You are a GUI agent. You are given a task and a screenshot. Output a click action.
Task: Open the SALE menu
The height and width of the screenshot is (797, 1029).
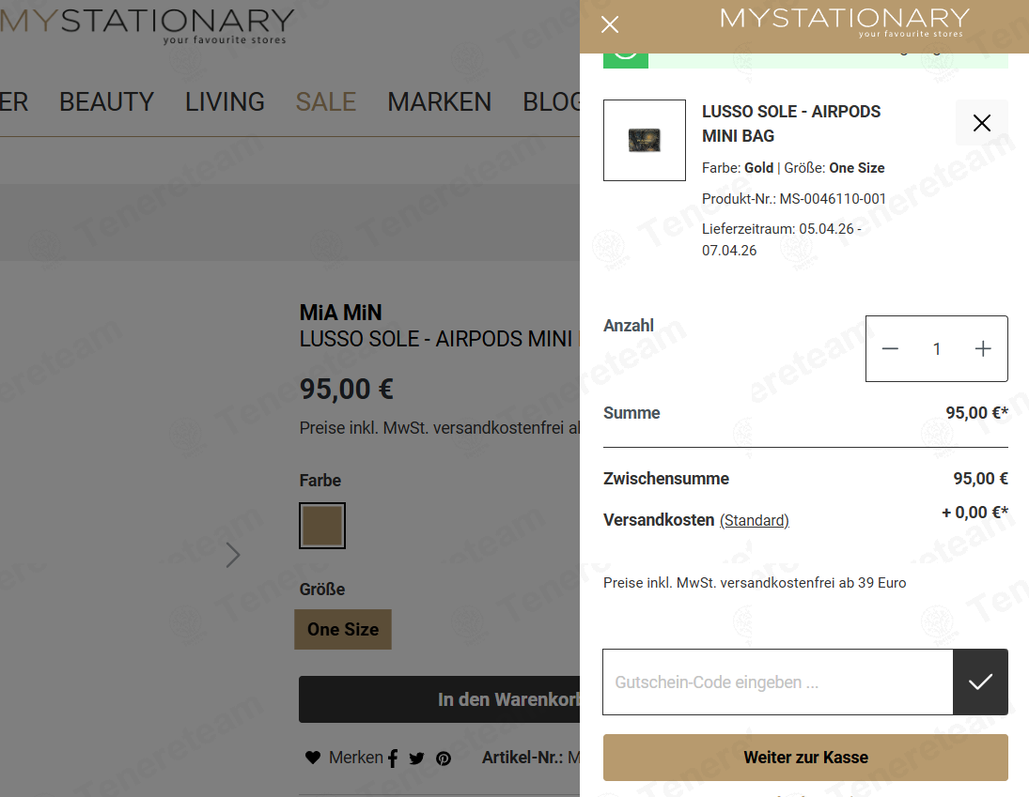[x=325, y=101]
